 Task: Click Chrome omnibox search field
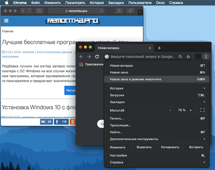pos(143,57)
